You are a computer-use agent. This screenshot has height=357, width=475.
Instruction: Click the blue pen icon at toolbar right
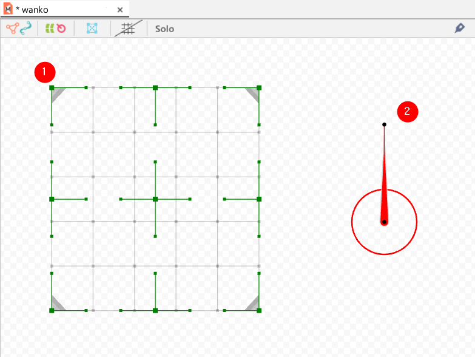coord(460,28)
